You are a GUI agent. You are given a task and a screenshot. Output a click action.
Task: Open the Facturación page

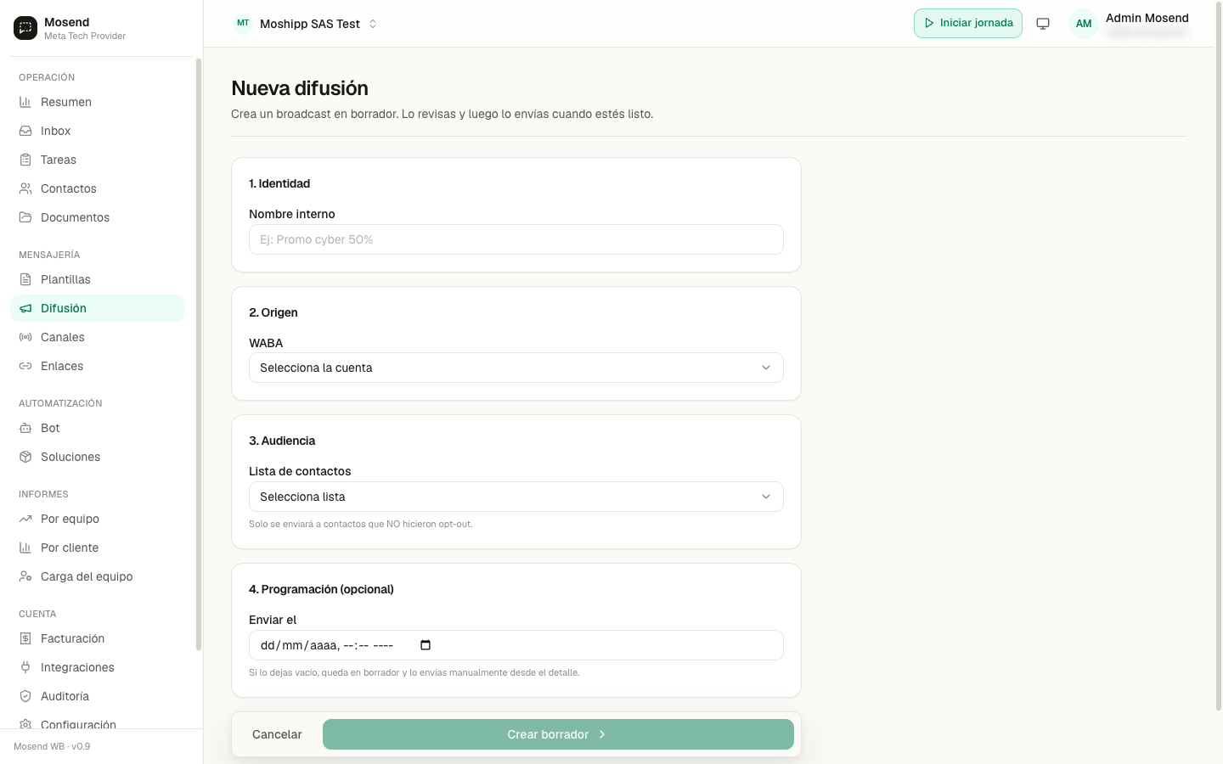point(97,638)
